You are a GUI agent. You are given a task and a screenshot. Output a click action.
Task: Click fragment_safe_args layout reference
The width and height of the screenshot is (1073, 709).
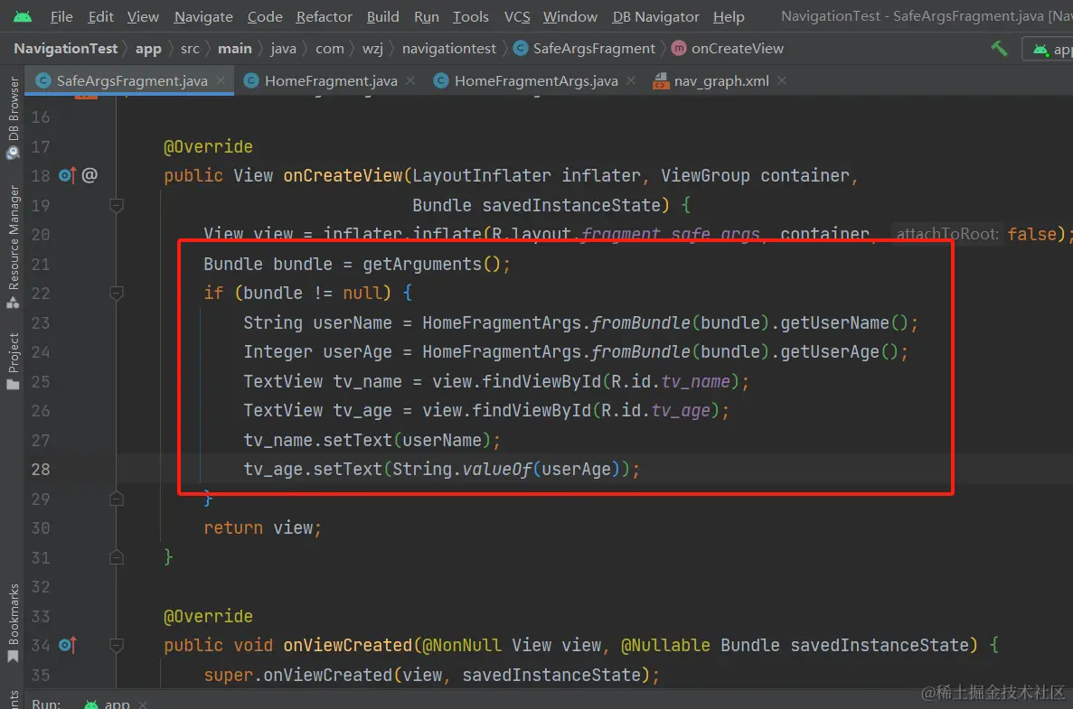pyautogui.click(x=671, y=235)
